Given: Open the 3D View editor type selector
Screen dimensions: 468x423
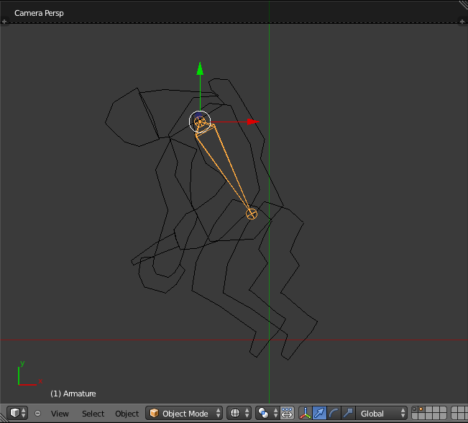Looking at the screenshot, I should 18,413.
